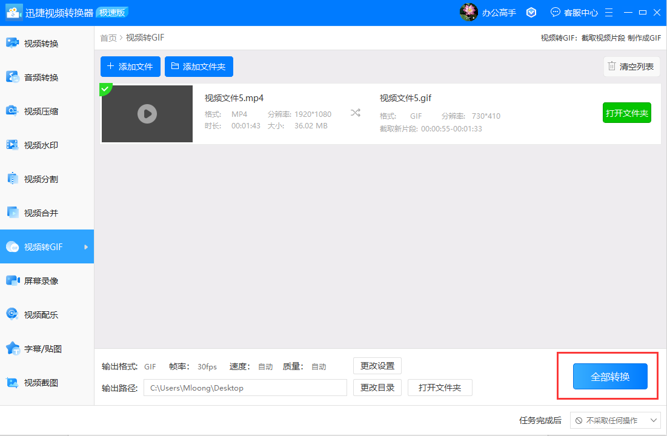The height and width of the screenshot is (436, 667).
Task: Expand the 视频转GIF sidebar arrow
Action: point(86,247)
